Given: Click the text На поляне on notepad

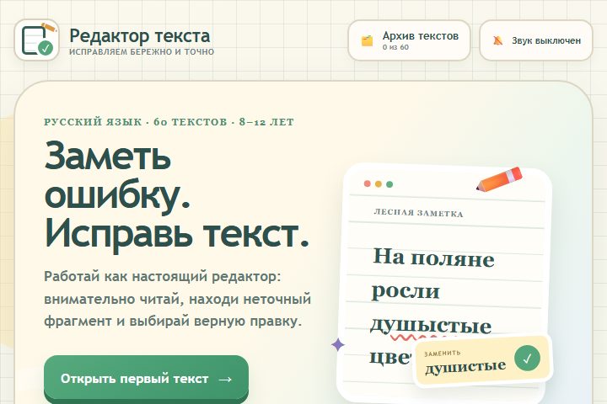Looking at the screenshot, I should click(433, 257).
